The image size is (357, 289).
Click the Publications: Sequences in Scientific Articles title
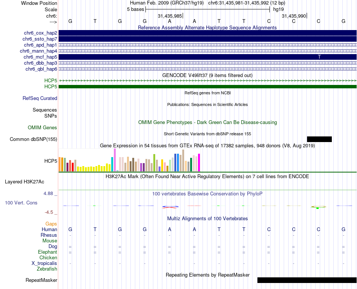point(207,104)
